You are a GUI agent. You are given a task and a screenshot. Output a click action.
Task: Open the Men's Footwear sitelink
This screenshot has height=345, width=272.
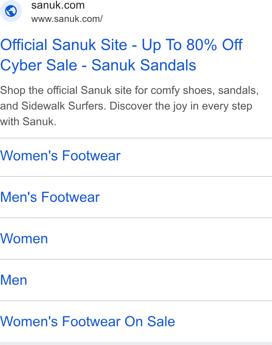[50, 197]
